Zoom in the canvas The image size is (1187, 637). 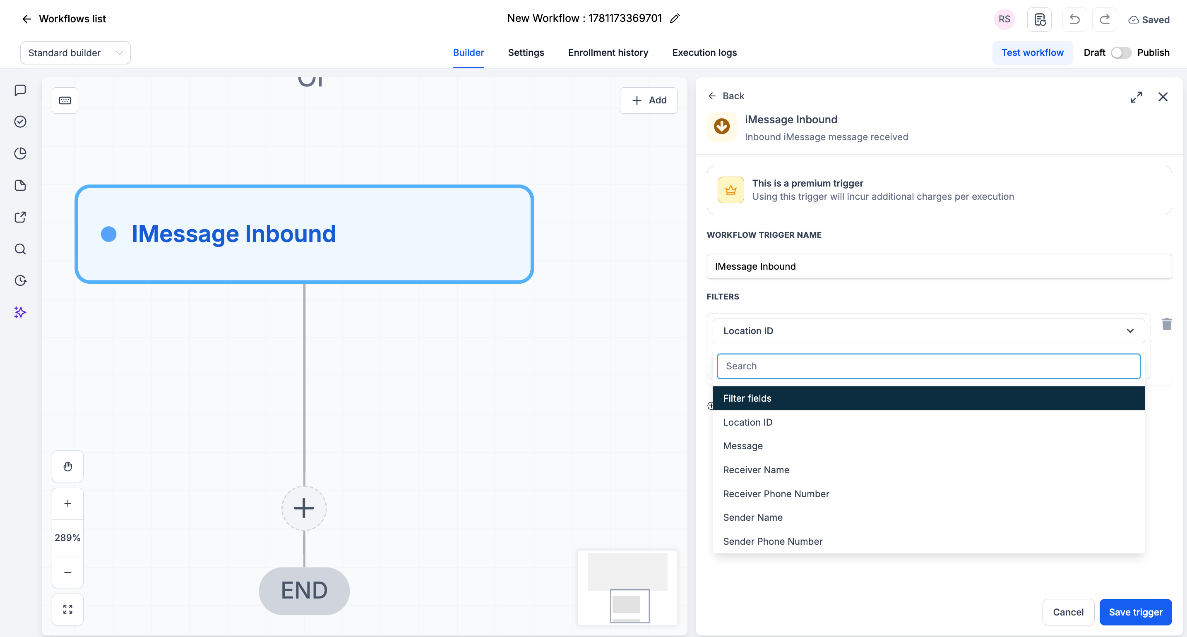point(68,503)
